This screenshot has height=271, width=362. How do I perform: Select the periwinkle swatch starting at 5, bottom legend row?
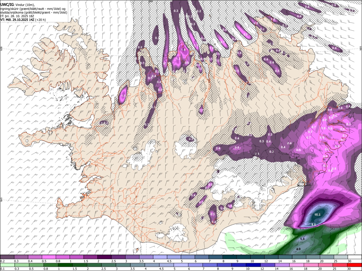[181, 265]
